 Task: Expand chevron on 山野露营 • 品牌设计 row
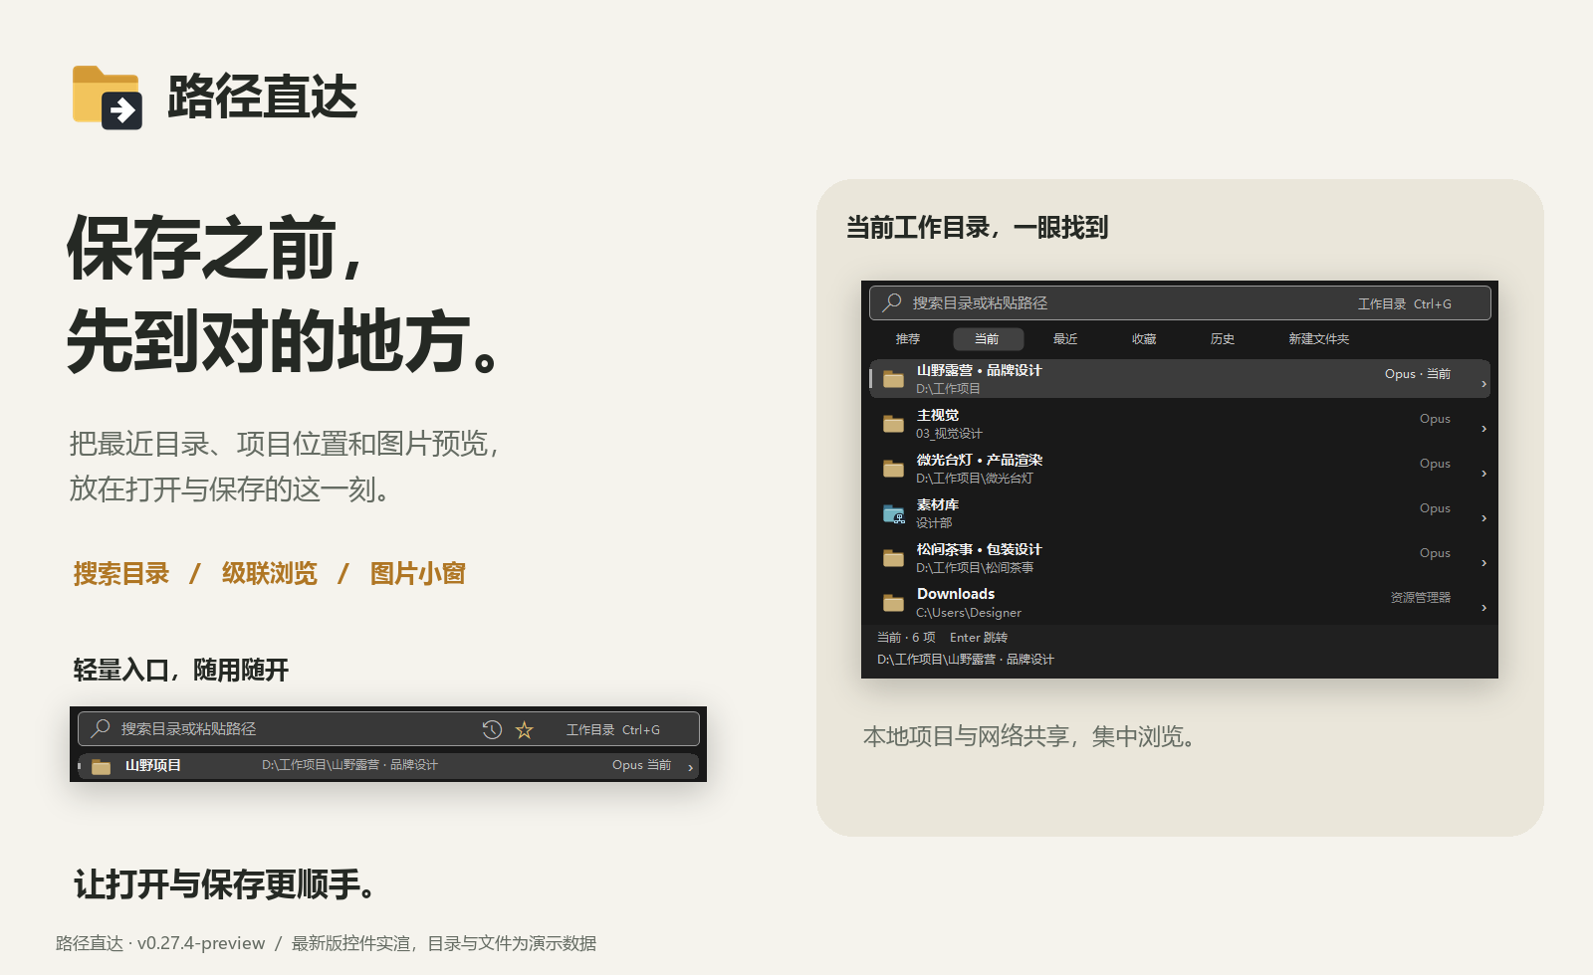[x=1483, y=384]
